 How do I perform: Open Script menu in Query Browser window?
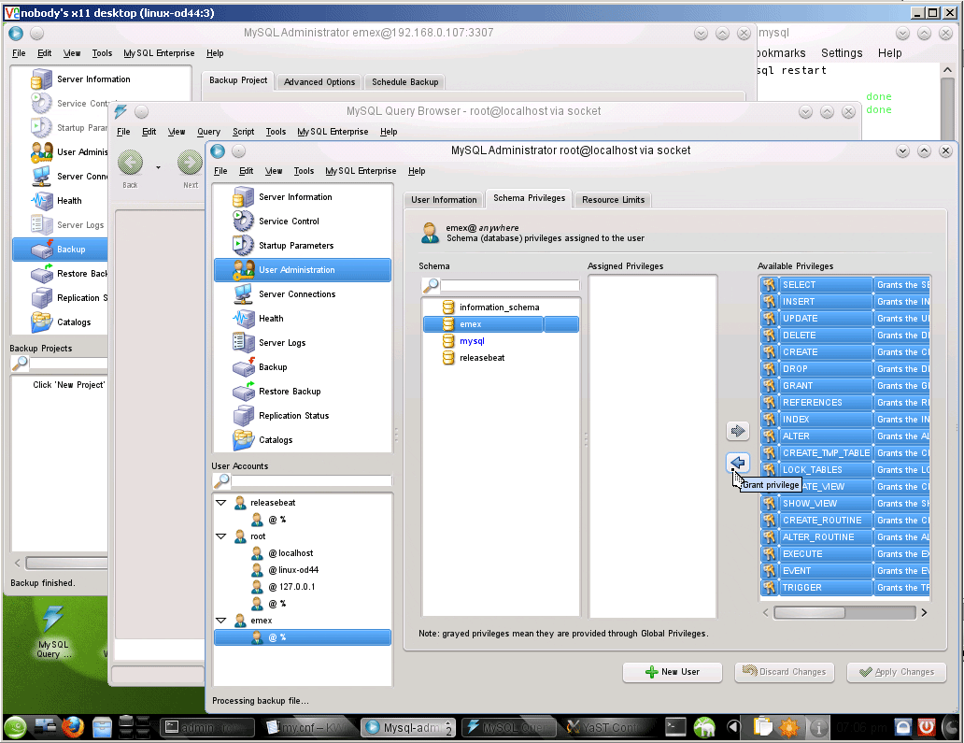pos(243,132)
